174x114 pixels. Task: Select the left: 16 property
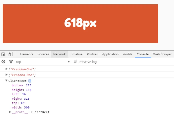coord(19,94)
